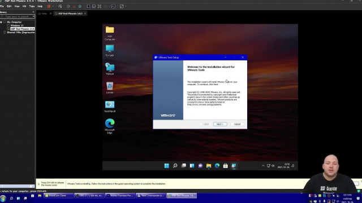Click Cancel in VMware Tools Setup wizard
The image size is (362, 203).
tap(237, 124)
